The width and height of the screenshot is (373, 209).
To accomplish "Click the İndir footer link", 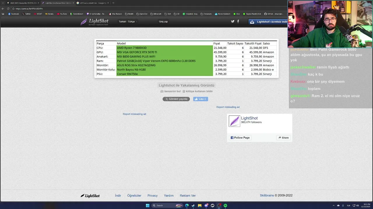I will click(x=118, y=196).
